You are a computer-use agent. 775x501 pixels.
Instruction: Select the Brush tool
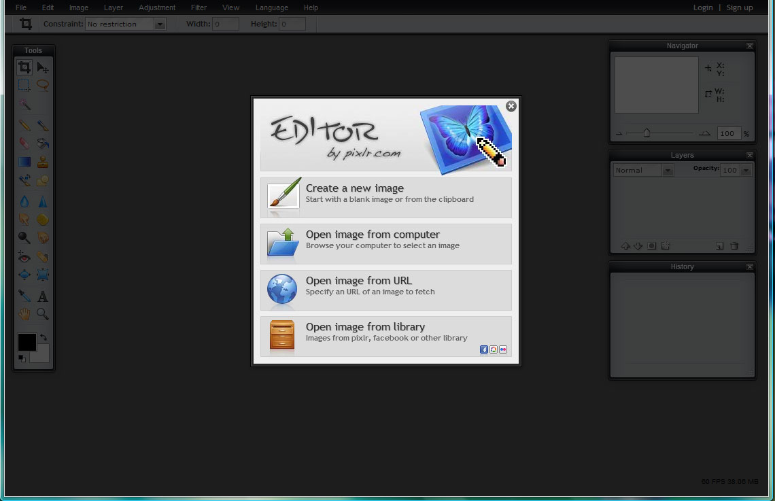coord(43,125)
